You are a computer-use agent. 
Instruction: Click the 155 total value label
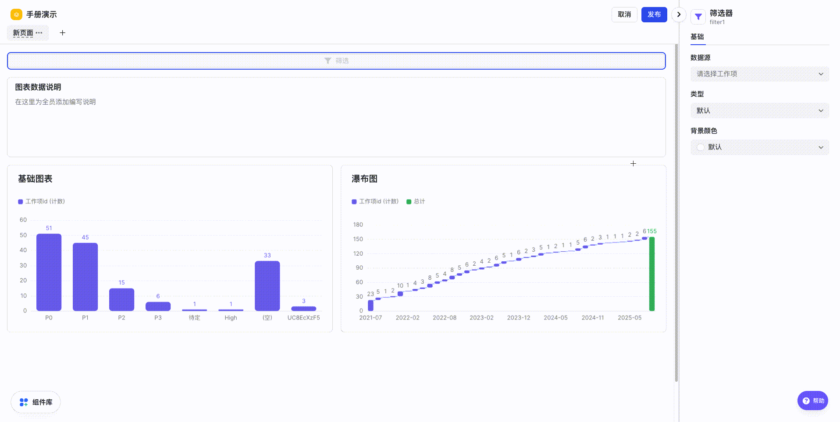click(x=652, y=231)
